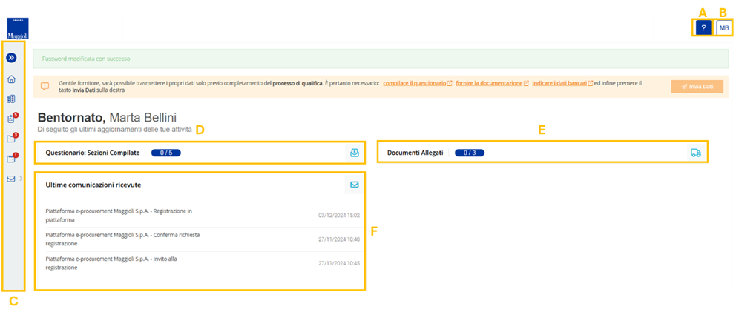Open the Questionario card inbox icon
This screenshot has width=736, height=318.
tap(355, 153)
